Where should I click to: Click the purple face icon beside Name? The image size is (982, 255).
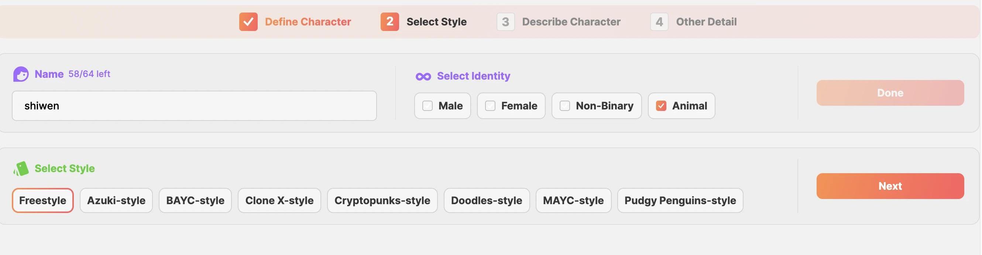[21, 74]
